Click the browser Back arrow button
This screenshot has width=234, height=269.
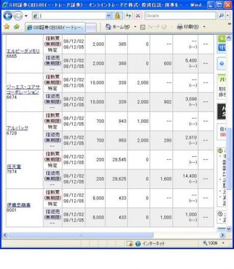point(8,16)
